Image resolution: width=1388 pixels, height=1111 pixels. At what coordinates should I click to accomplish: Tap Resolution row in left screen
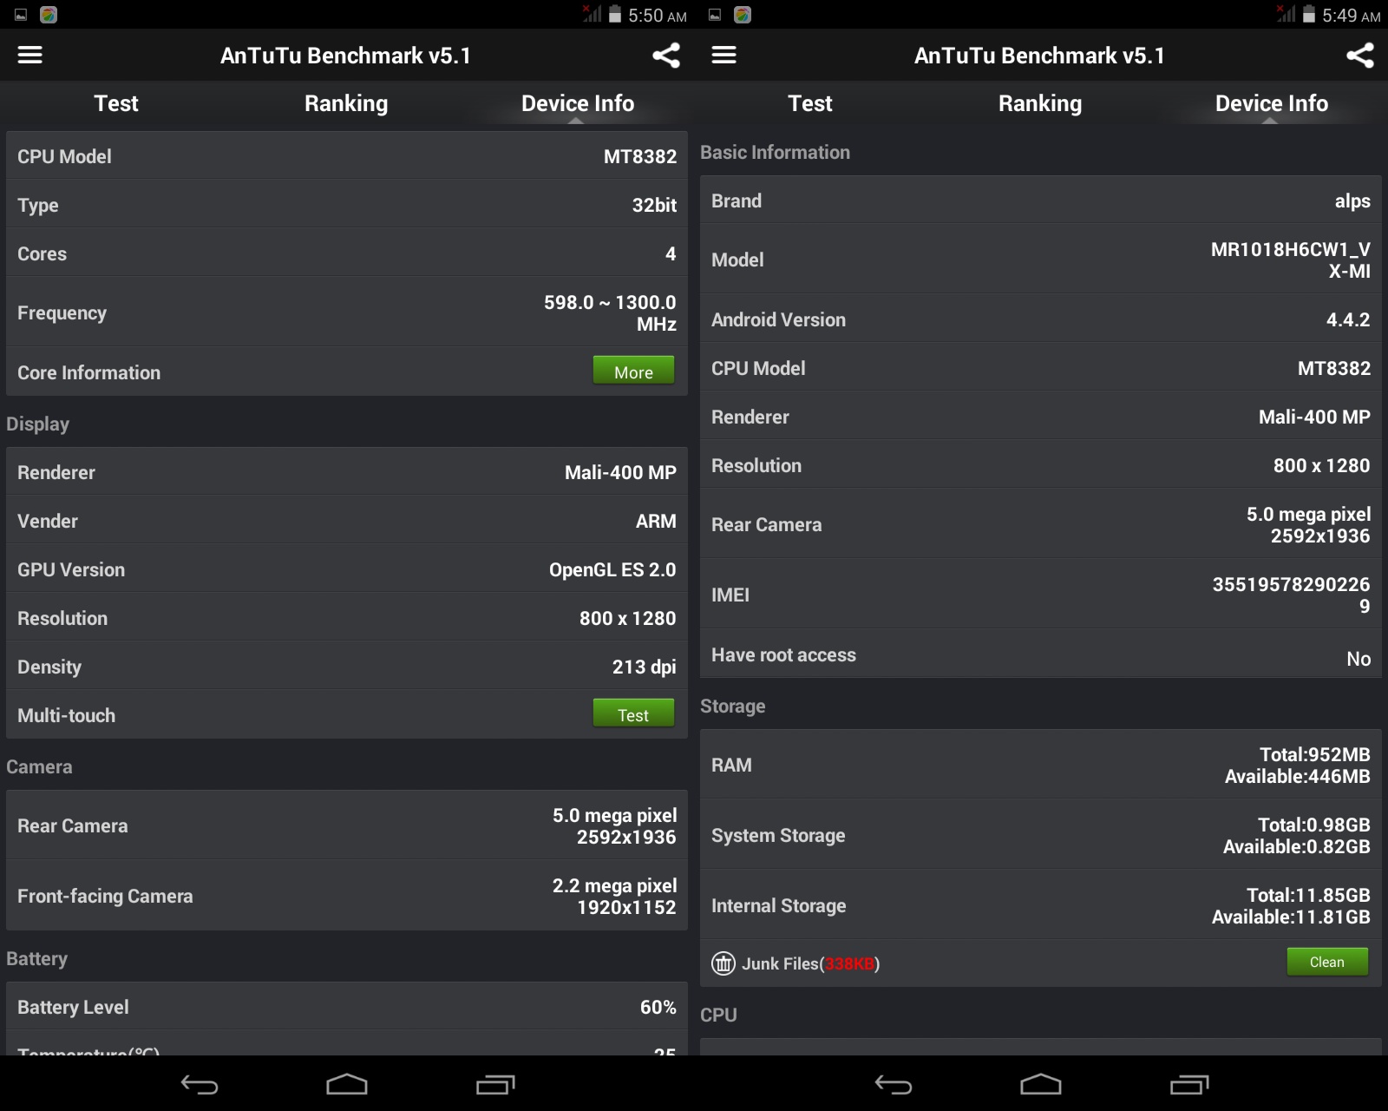click(x=347, y=618)
